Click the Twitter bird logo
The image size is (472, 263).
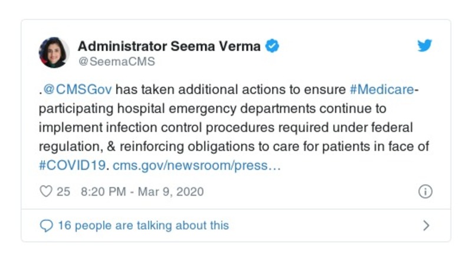(x=425, y=46)
